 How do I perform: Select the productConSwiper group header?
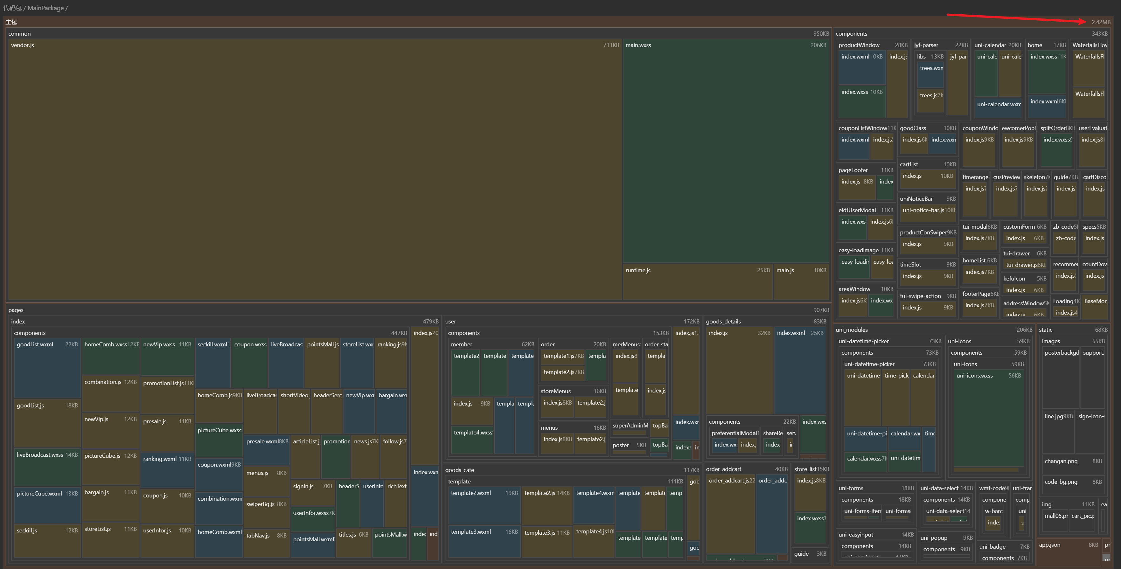click(928, 232)
